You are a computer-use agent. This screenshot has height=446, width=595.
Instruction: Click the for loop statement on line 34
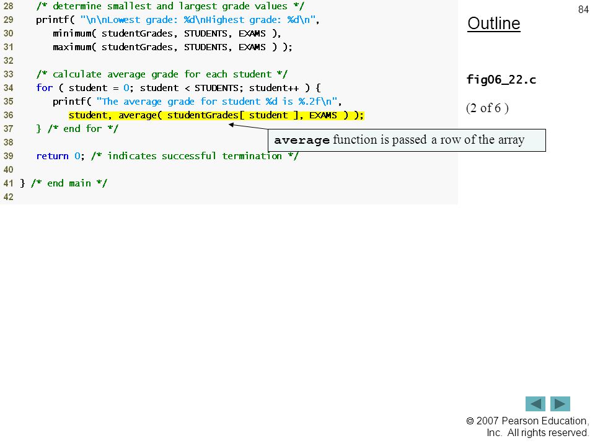pyautogui.click(x=178, y=88)
